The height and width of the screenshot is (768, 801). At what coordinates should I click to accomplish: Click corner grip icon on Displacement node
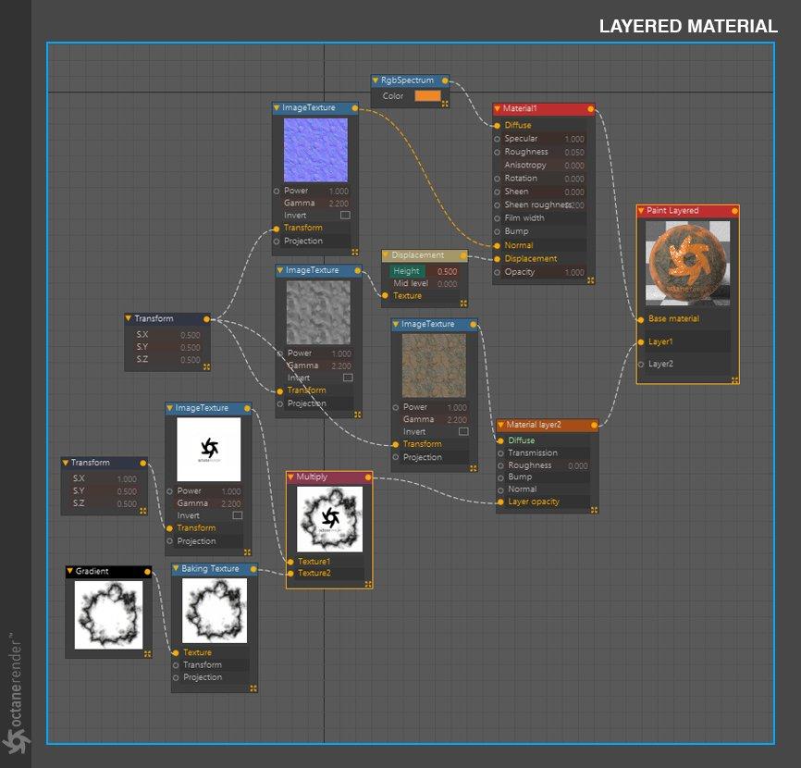click(x=463, y=303)
